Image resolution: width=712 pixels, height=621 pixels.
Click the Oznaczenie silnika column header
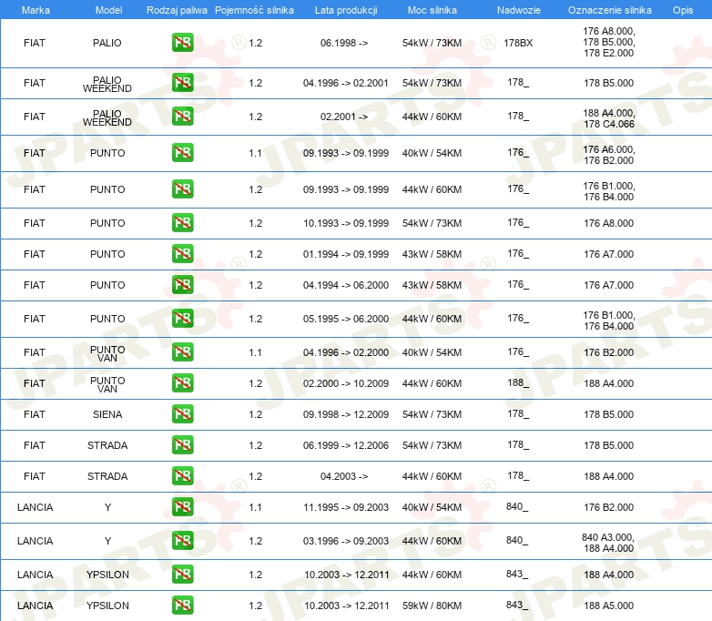coord(609,9)
